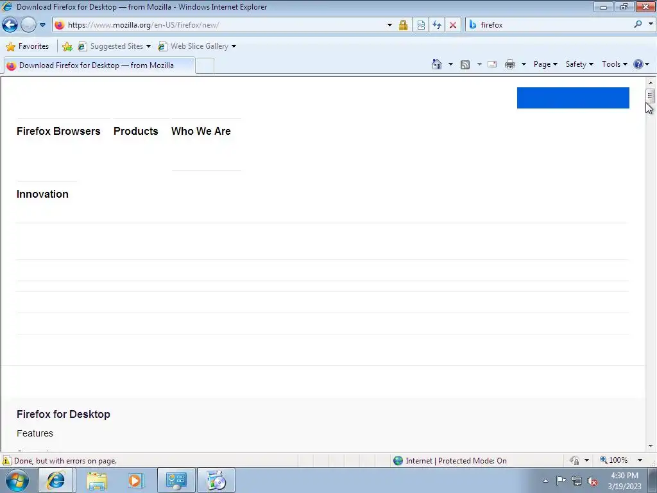This screenshot has height=493, width=657.
Task: Open the zoom level 100% button
Action: pos(614,460)
